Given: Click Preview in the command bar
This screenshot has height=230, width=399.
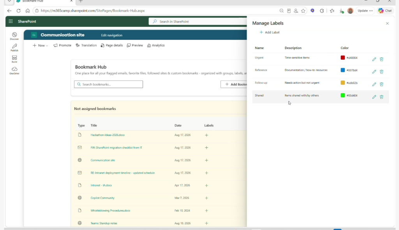Looking at the screenshot, I should [135, 45].
